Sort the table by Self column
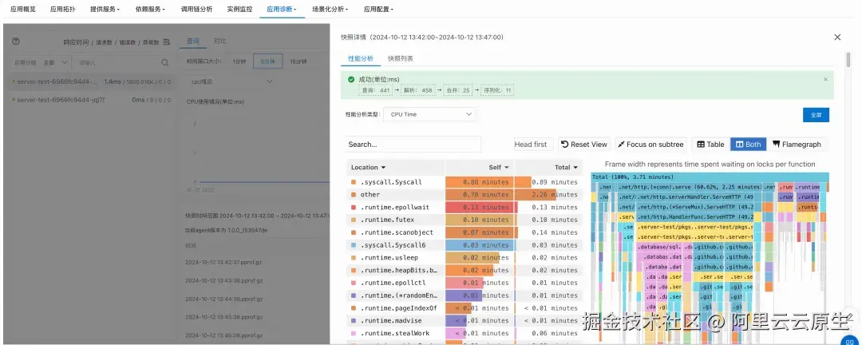The height and width of the screenshot is (345, 862). [499, 167]
